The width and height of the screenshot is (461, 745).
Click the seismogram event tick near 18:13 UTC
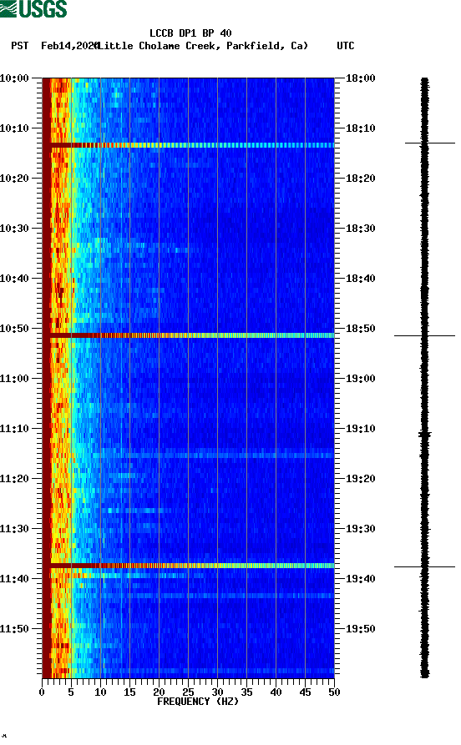coord(430,143)
